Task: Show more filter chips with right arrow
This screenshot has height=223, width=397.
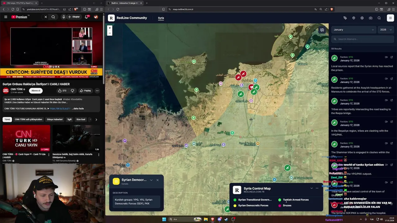Action: [x=96, y=119]
